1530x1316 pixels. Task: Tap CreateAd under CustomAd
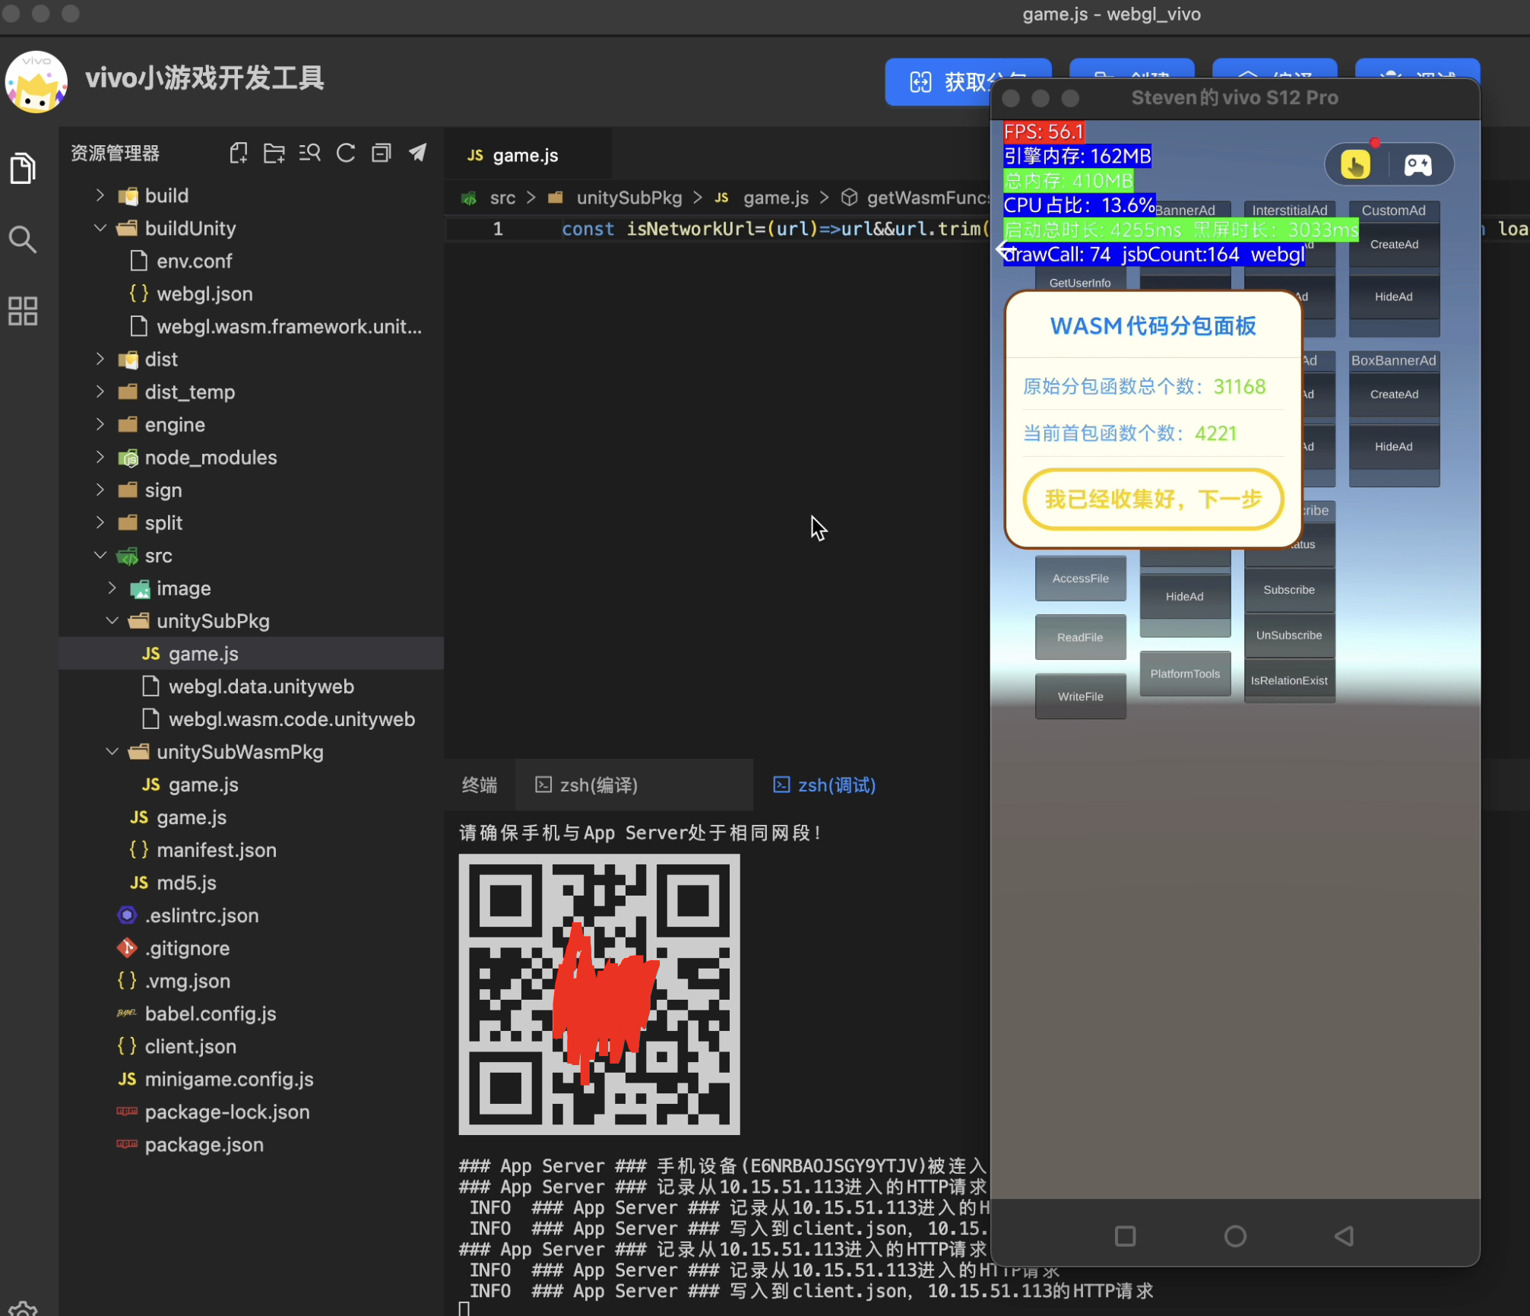(x=1394, y=245)
